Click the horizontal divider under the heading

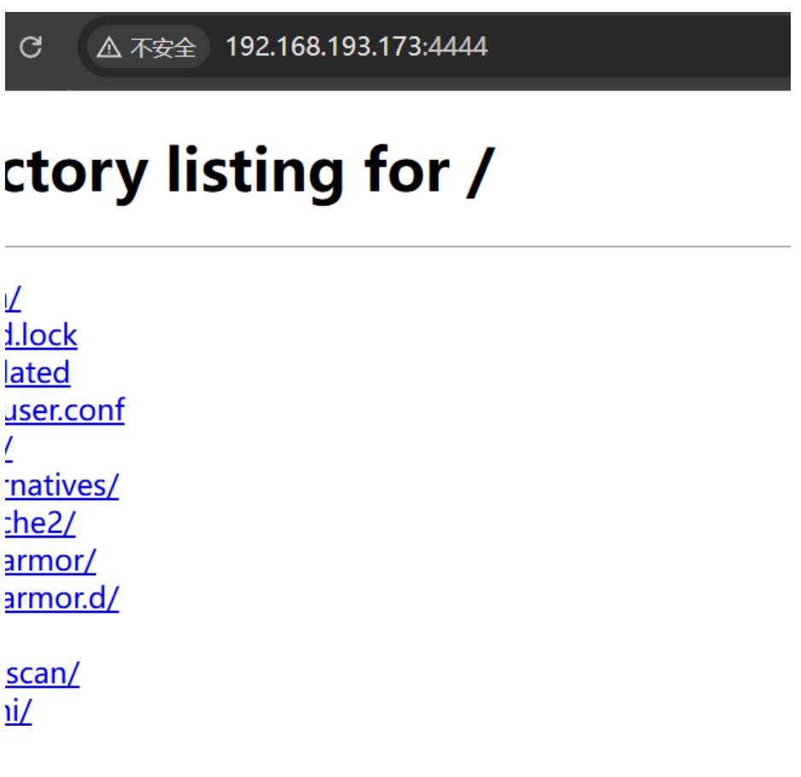(x=398, y=246)
